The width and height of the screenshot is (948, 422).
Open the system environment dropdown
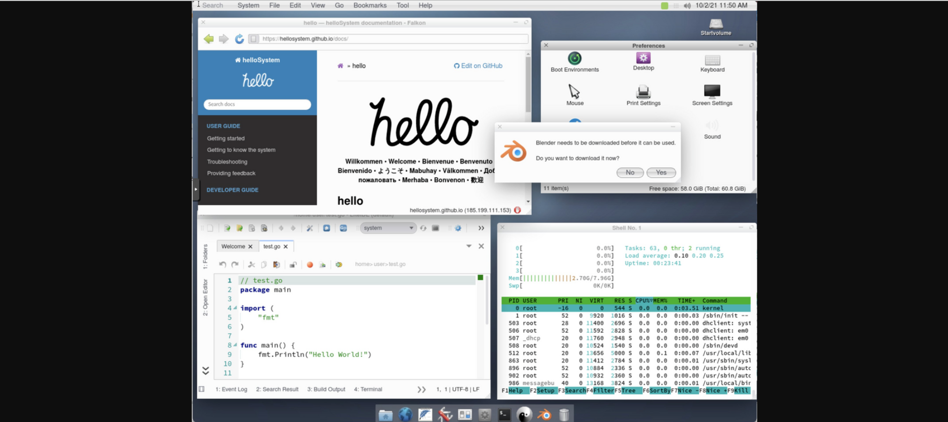click(388, 228)
